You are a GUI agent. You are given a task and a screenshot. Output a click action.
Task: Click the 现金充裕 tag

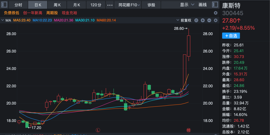click(x=69, y=13)
